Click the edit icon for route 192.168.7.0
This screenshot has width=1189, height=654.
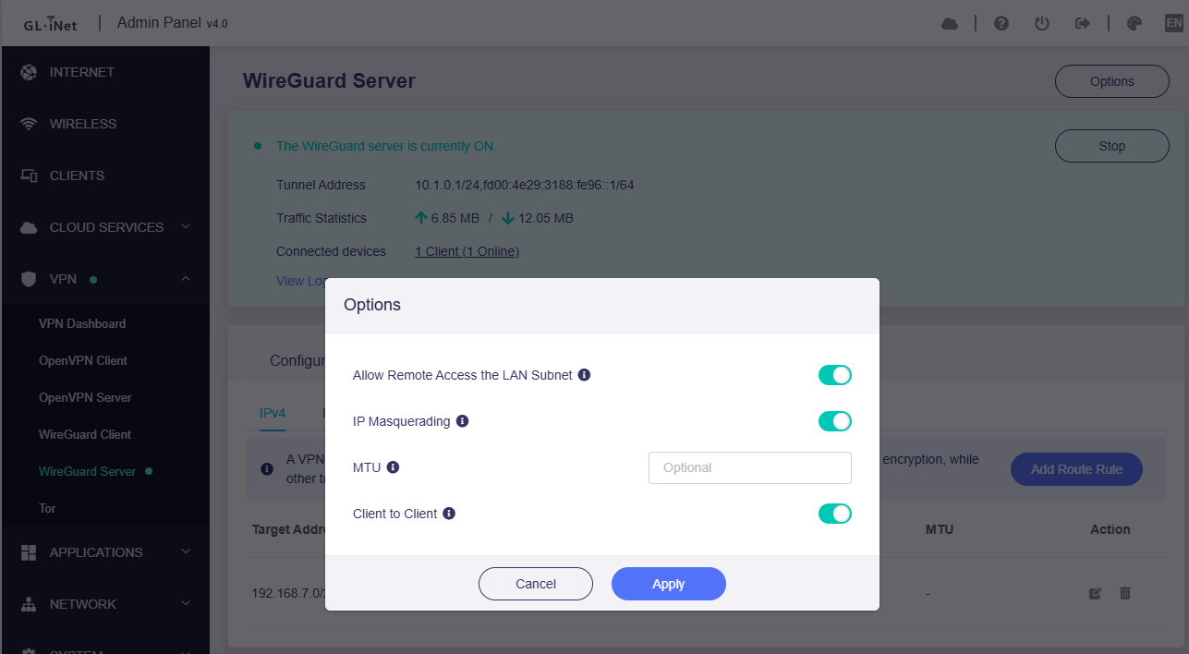click(1095, 593)
